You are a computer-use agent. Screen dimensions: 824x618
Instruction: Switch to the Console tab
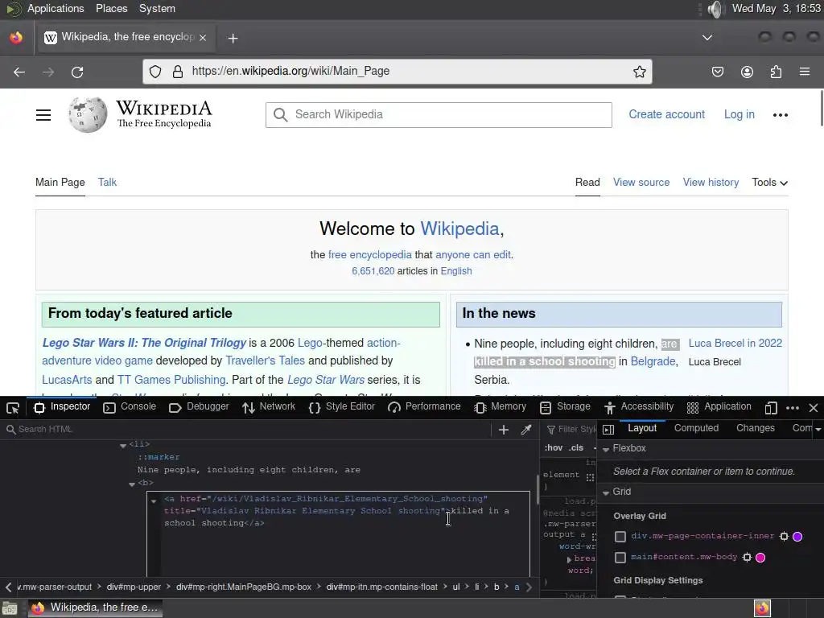coord(130,406)
